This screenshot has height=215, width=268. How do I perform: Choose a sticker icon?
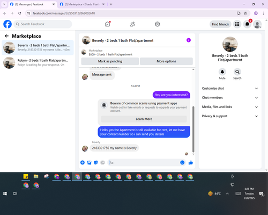96,162
